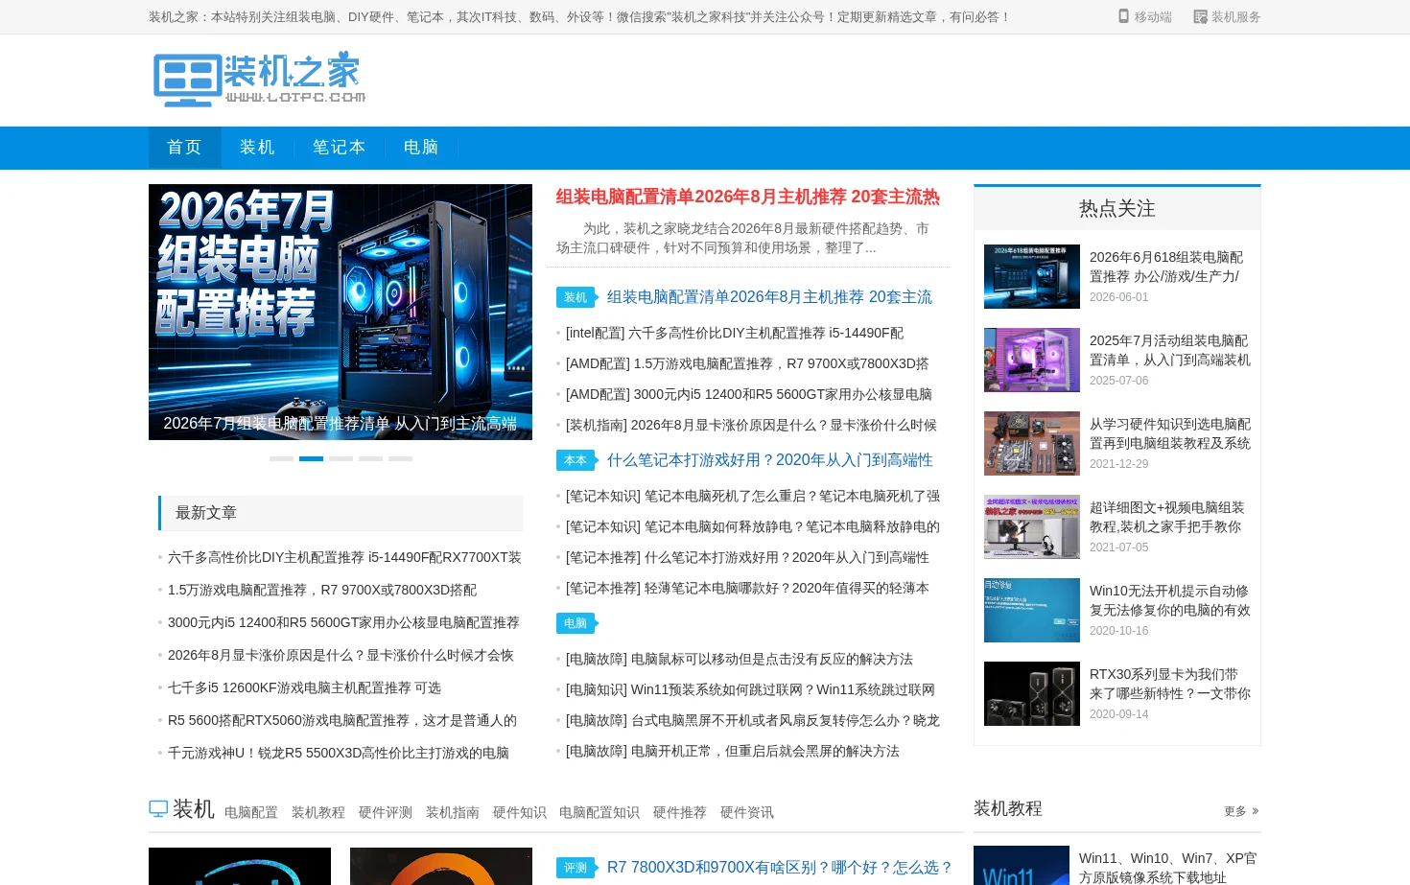The width and height of the screenshot is (1410, 885).
Task: Open the 笔记本 navigation tab
Action: click(x=340, y=147)
